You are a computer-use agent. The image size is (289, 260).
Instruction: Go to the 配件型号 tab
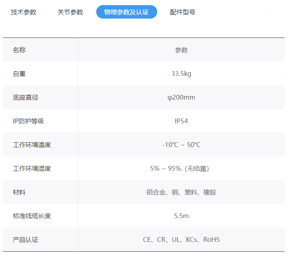coord(183,12)
